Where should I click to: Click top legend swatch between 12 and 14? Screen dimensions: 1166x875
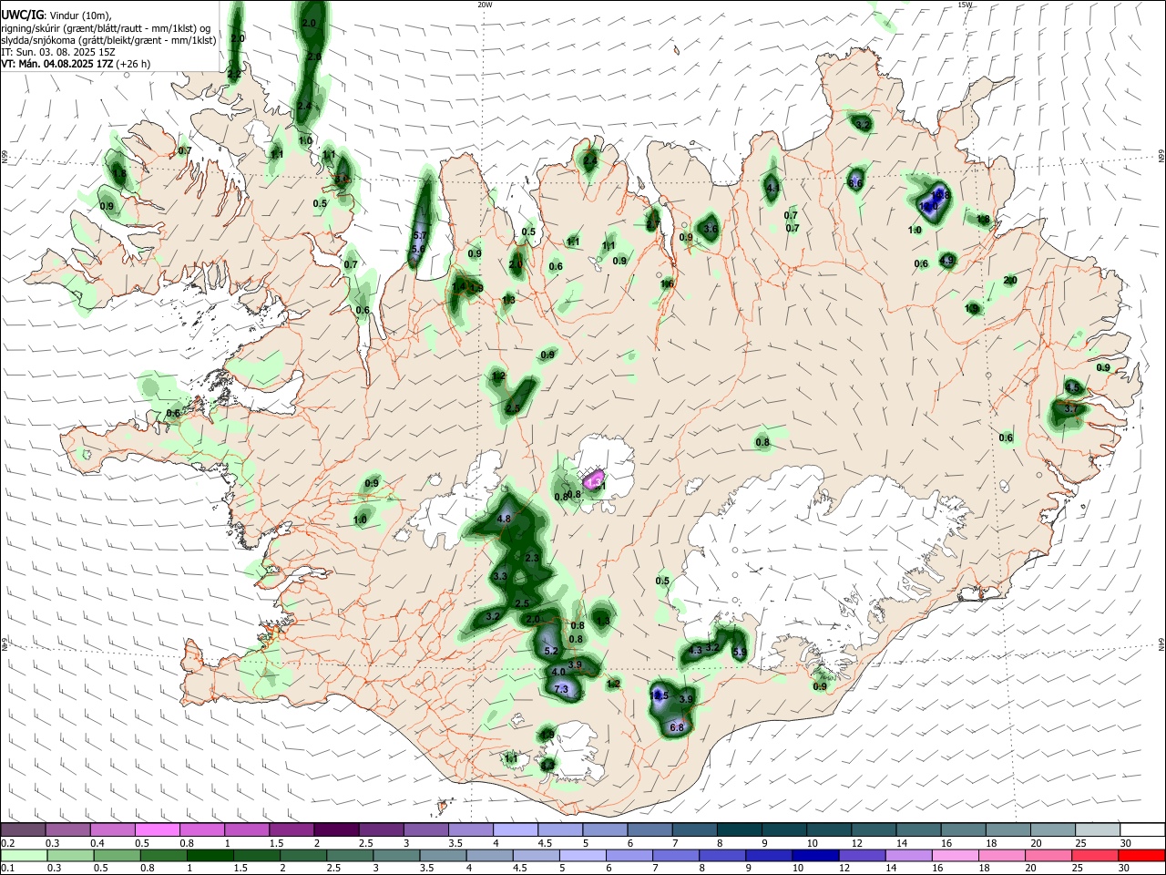click(874, 830)
